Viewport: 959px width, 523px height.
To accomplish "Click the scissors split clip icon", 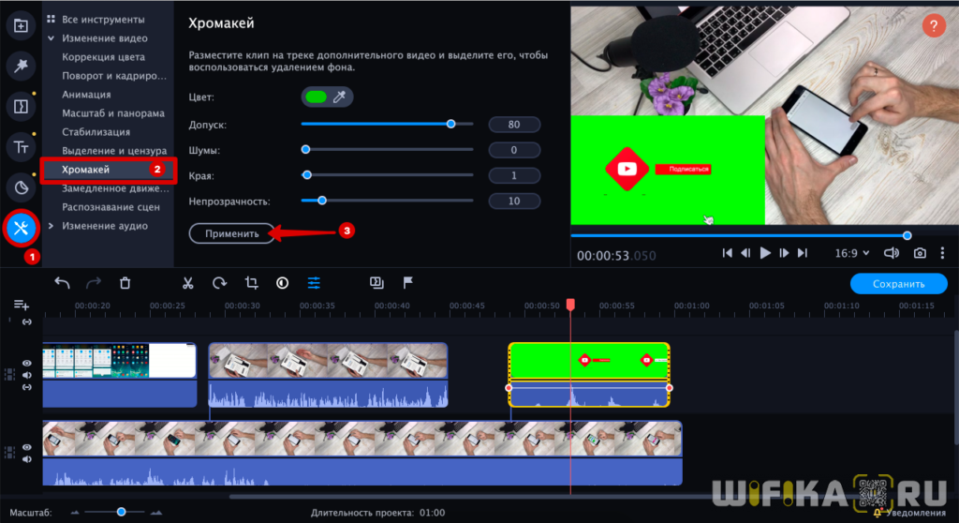I will 187,283.
